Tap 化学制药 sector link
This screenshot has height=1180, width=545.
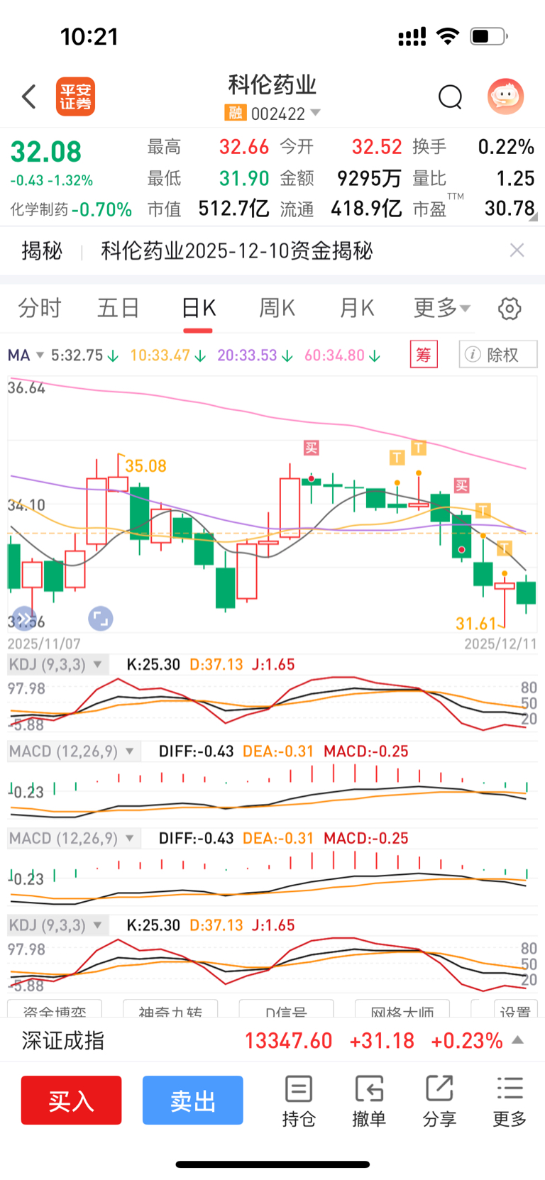click(x=39, y=209)
